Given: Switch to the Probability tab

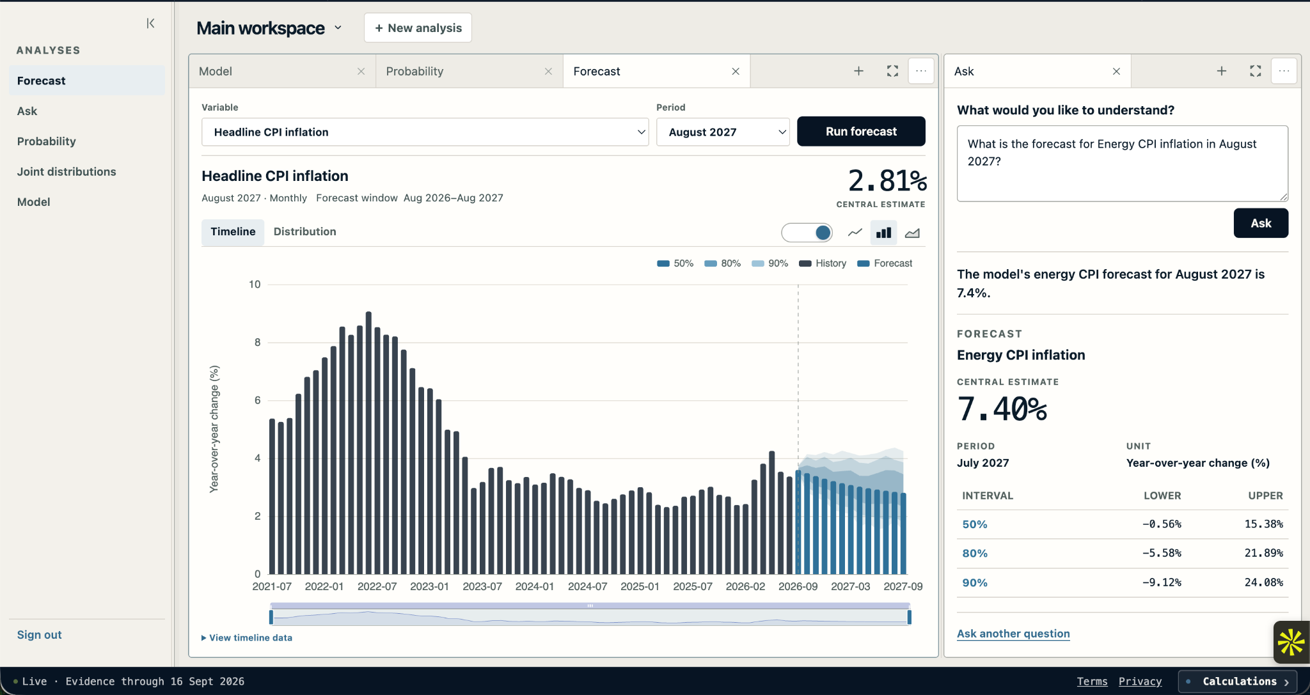Looking at the screenshot, I should click(x=470, y=71).
